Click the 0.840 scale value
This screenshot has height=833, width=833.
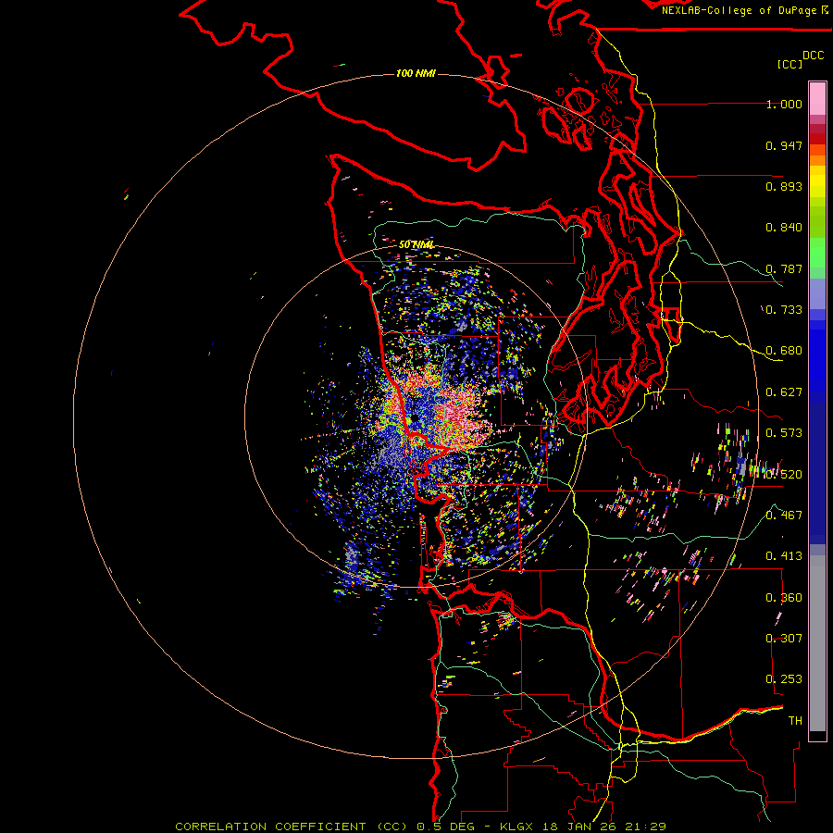784,228
